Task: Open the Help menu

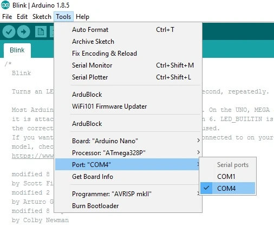Action: click(82, 17)
